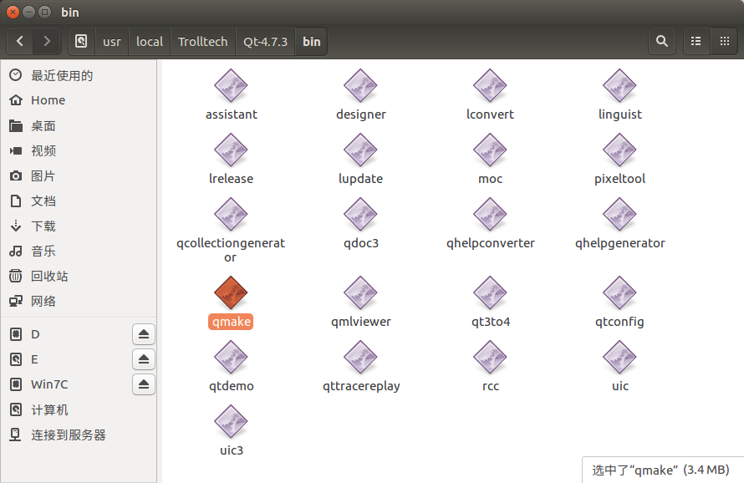The height and width of the screenshot is (483, 744).
Task: Select the pixeltool icon
Action: tap(619, 150)
